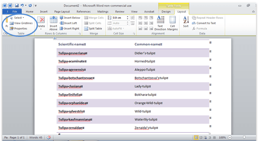Click the Zenaida's tulip cell
Image resolution: width=258 pixels, height=141 pixels.
click(x=171, y=128)
